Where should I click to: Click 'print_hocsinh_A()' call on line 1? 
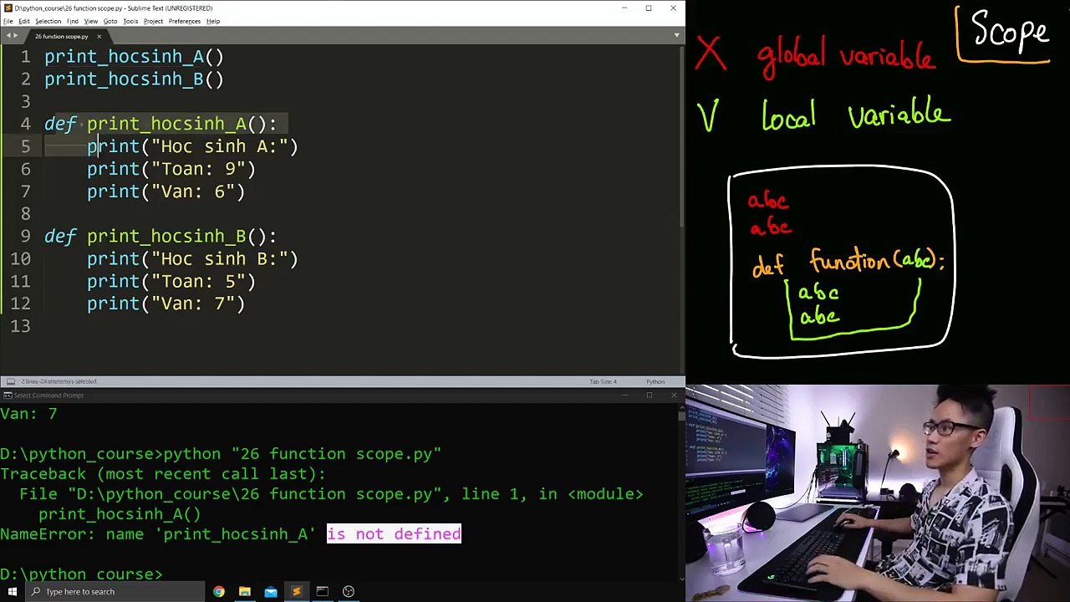(x=134, y=56)
